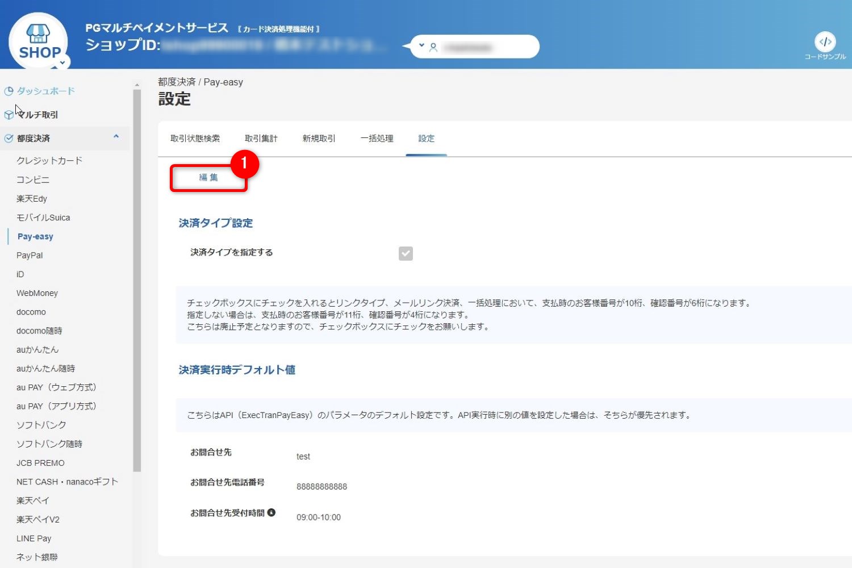
Task: Collapse the 都度決済 section in the sidebar
Action: 116,137
